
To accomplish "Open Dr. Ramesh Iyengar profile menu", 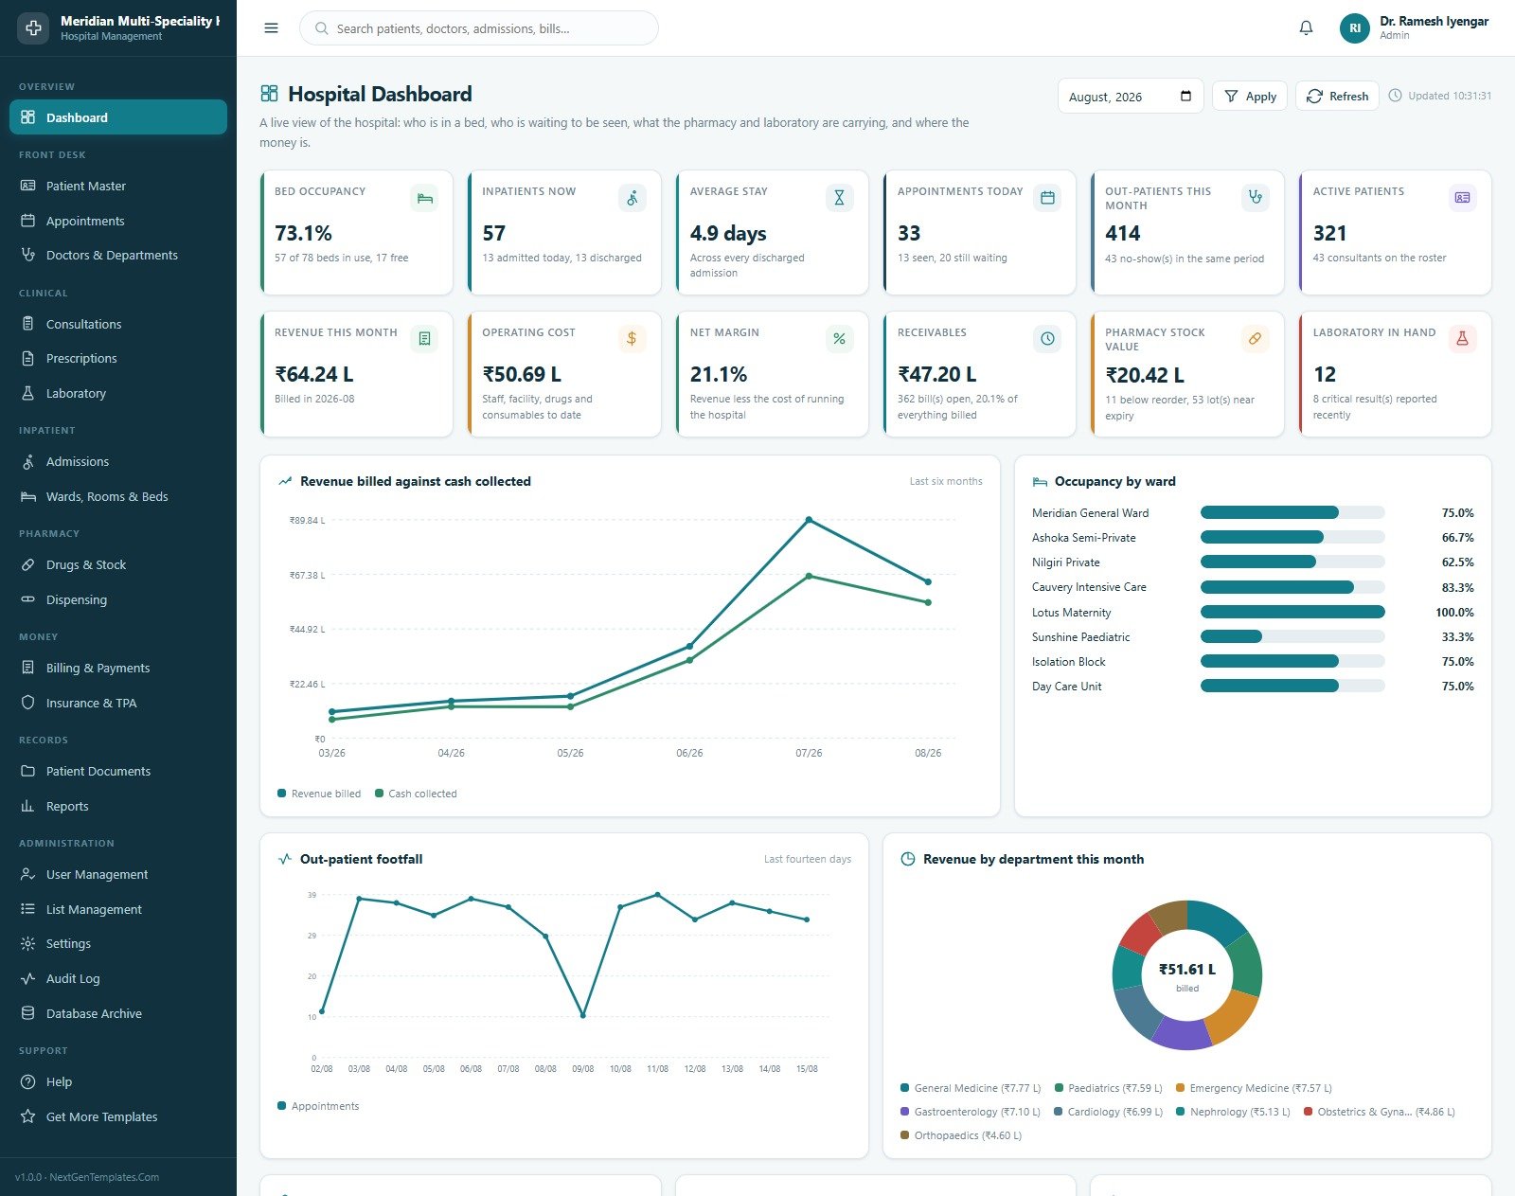I will click(1415, 28).
